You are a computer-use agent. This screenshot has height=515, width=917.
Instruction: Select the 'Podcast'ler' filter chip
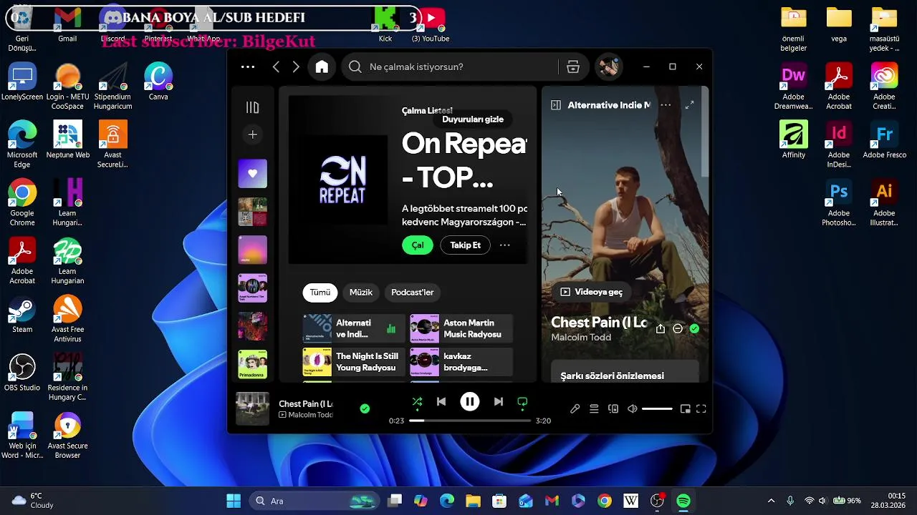tap(413, 292)
